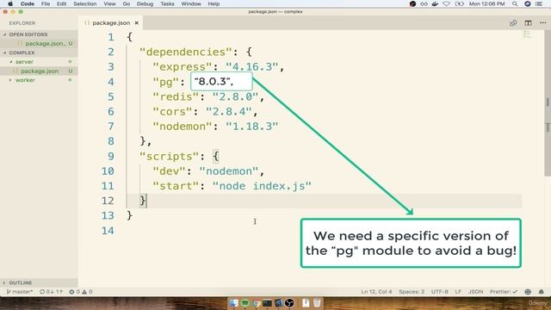The image size is (551, 310).
Task: Open Docker whale menu bar icon
Action: click(435, 3)
